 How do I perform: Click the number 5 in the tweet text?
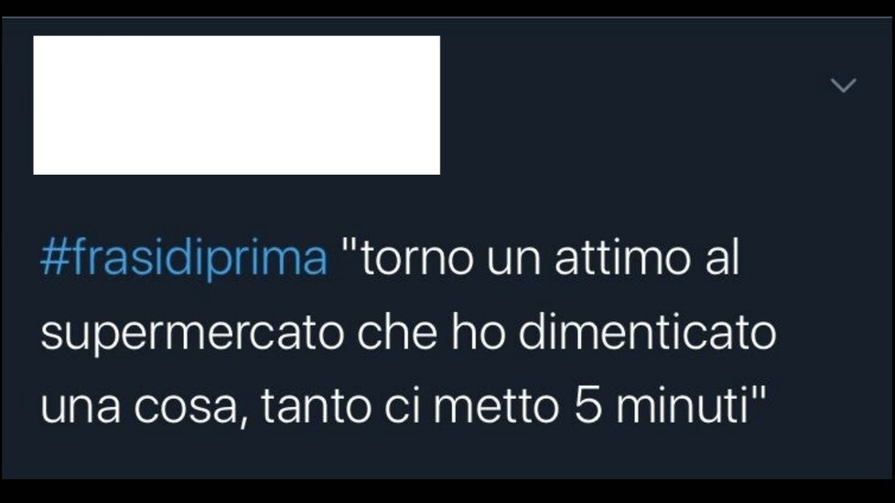tap(588, 406)
